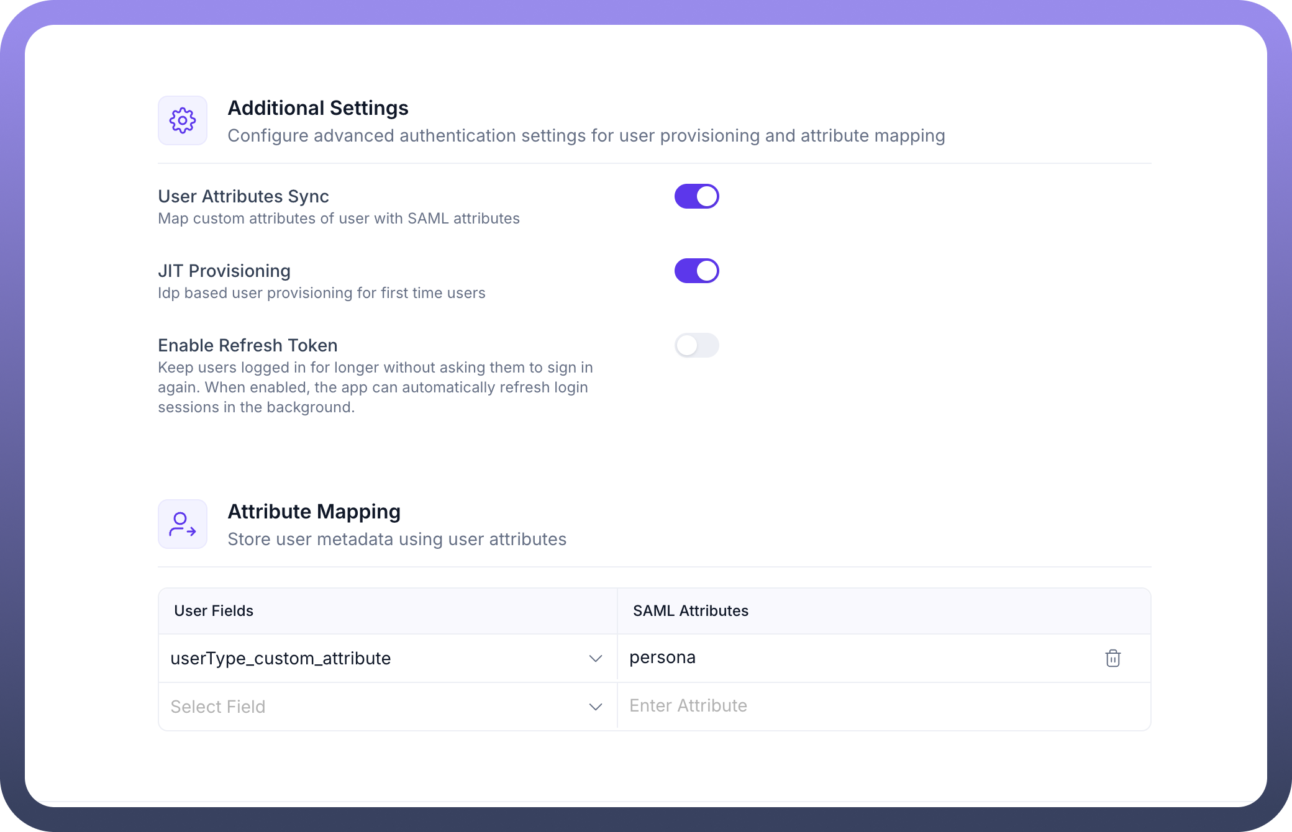
Task: Expand chevron beside userType_custom_attribute
Action: pos(595,658)
